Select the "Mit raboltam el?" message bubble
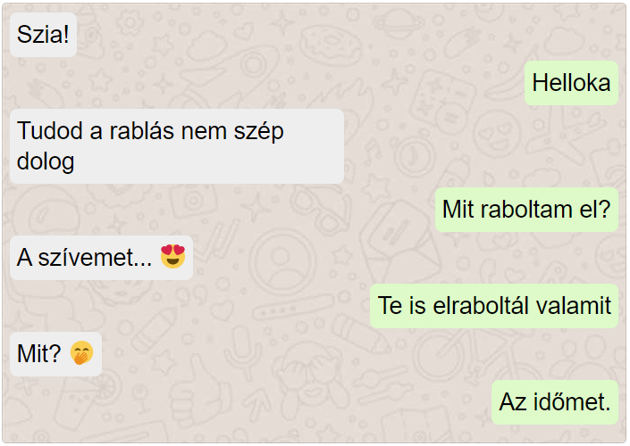Viewport: 630px width, 446px height. click(526, 210)
